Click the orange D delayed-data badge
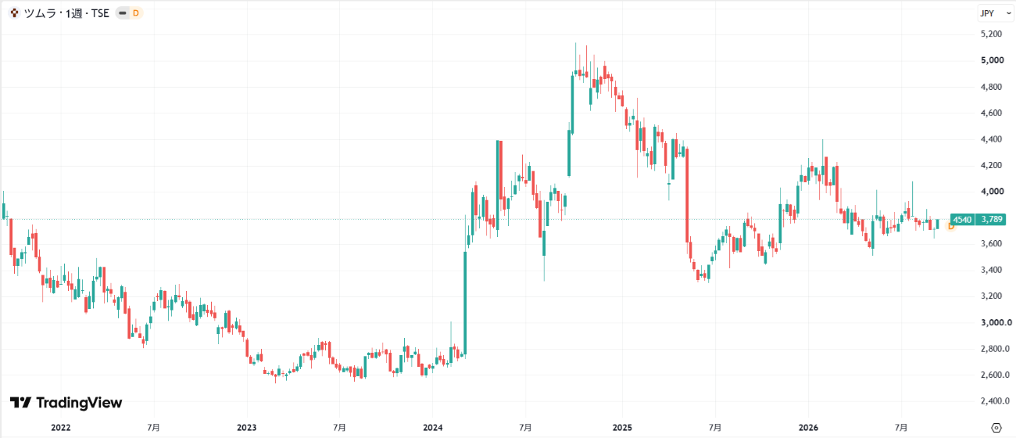 coord(136,13)
